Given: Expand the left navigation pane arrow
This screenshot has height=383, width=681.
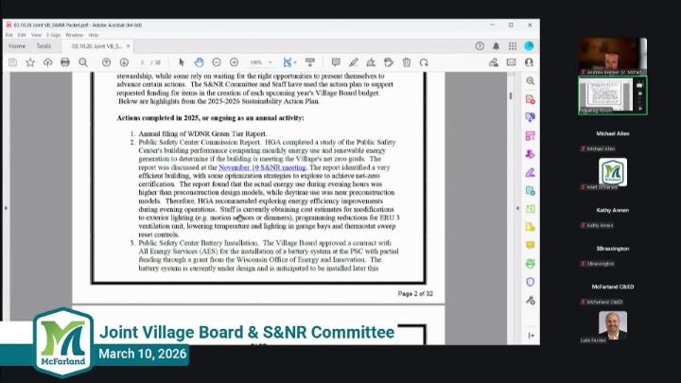Looking at the screenshot, I should [x=6, y=208].
